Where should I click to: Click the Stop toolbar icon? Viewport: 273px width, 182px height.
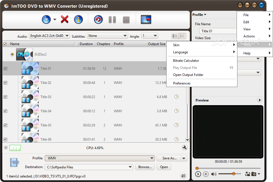coord(126,20)
